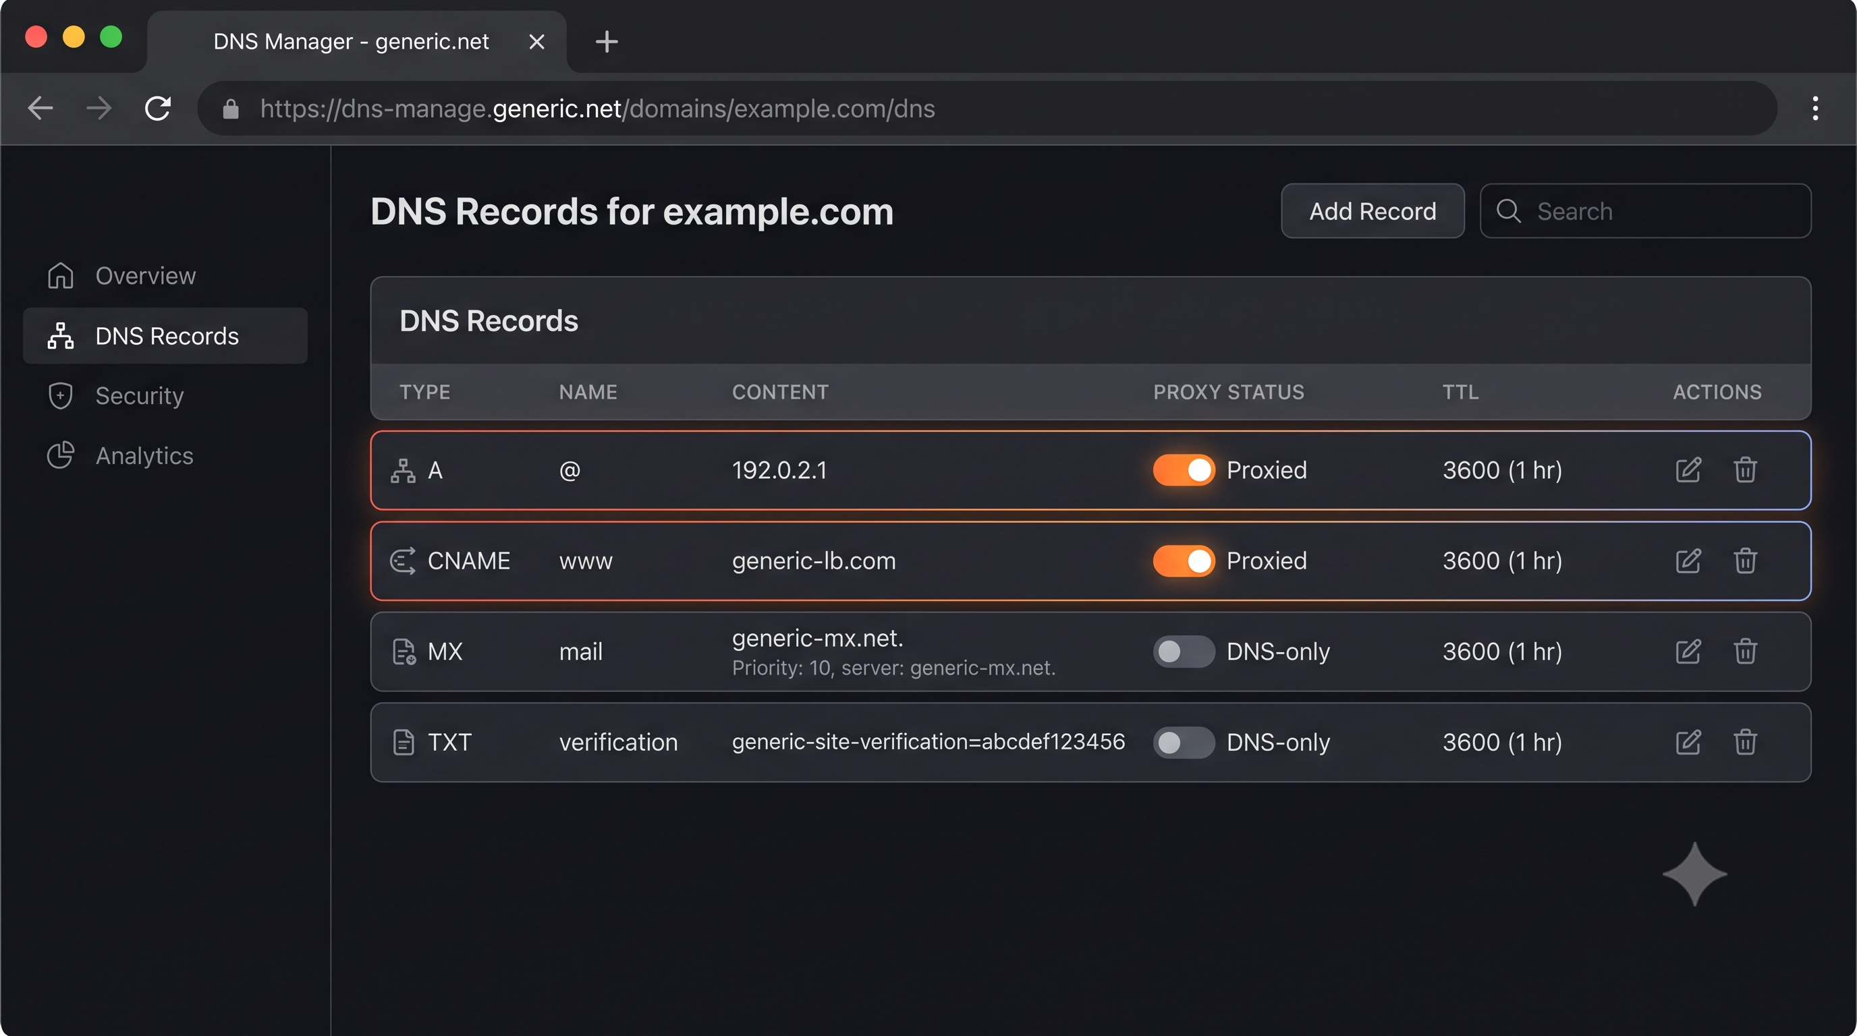Click the name 'verification' in TXT row
The width and height of the screenshot is (1857, 1036).
619,743
